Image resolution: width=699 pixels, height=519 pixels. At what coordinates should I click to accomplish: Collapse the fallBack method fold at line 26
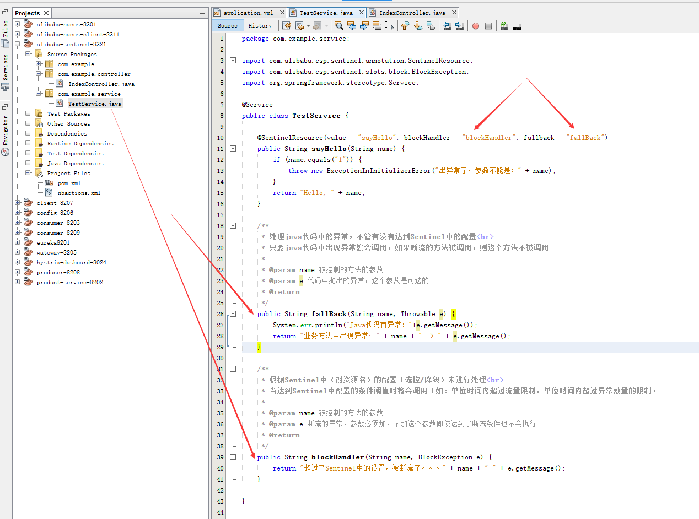point(233,314)
